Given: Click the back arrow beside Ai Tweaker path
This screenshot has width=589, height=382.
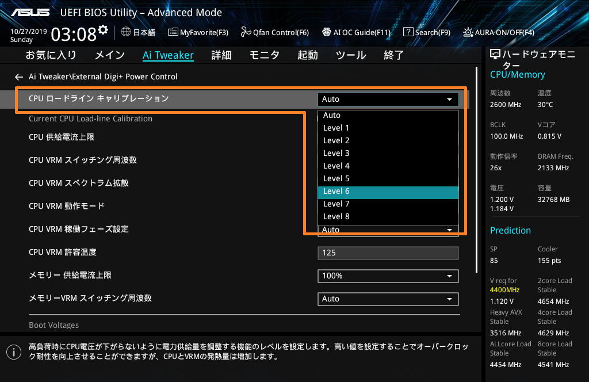Looking at the screenshot, I should pos(19,77).
